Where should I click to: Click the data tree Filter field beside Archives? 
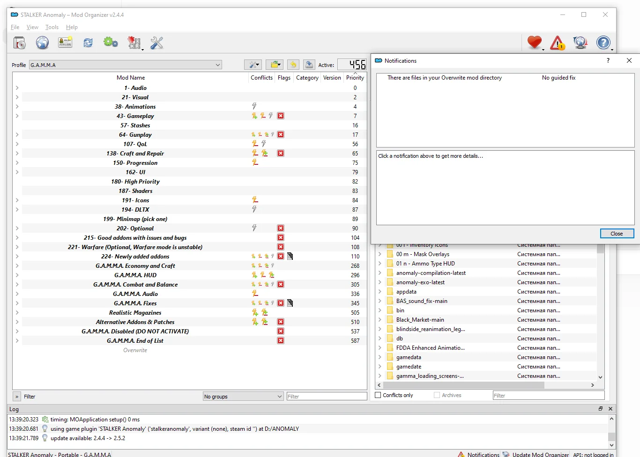pos(549,396)
